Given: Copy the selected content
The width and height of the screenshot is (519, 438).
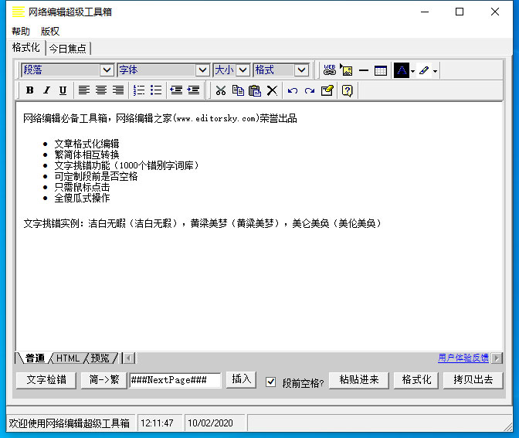Looking at the screenshot, I should [238, 90].
